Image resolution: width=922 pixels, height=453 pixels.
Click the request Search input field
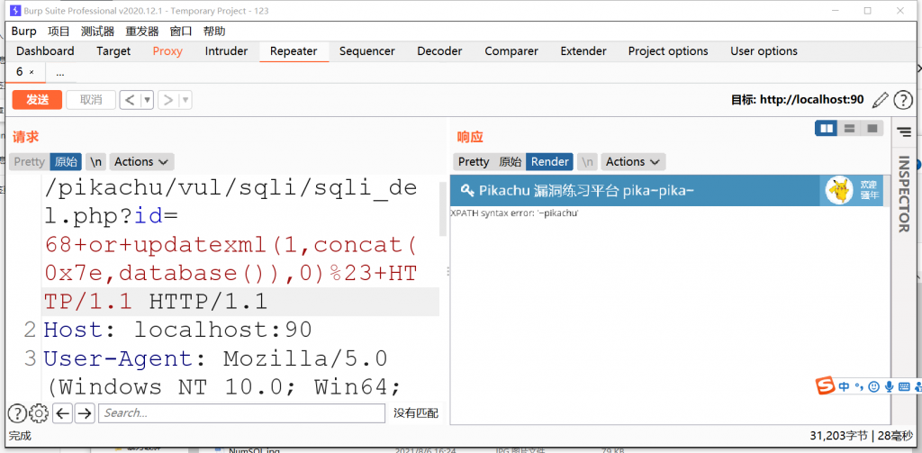[x=241, y=413]
